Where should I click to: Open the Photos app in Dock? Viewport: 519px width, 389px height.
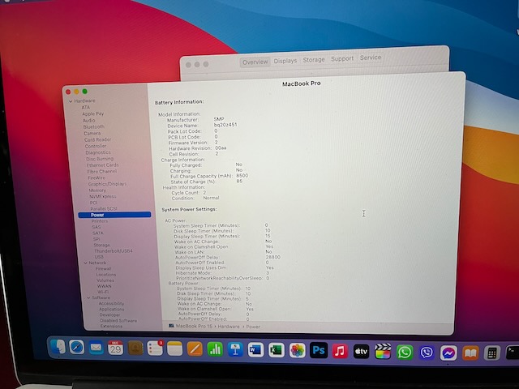coord(298,351)
